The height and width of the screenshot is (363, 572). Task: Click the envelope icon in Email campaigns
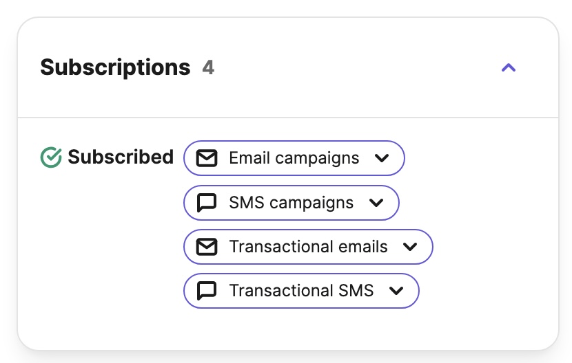point(207,158)
